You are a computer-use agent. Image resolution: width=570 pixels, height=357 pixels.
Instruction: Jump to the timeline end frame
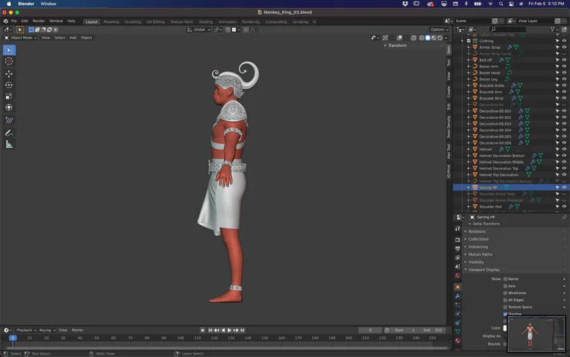pos(242,330)
